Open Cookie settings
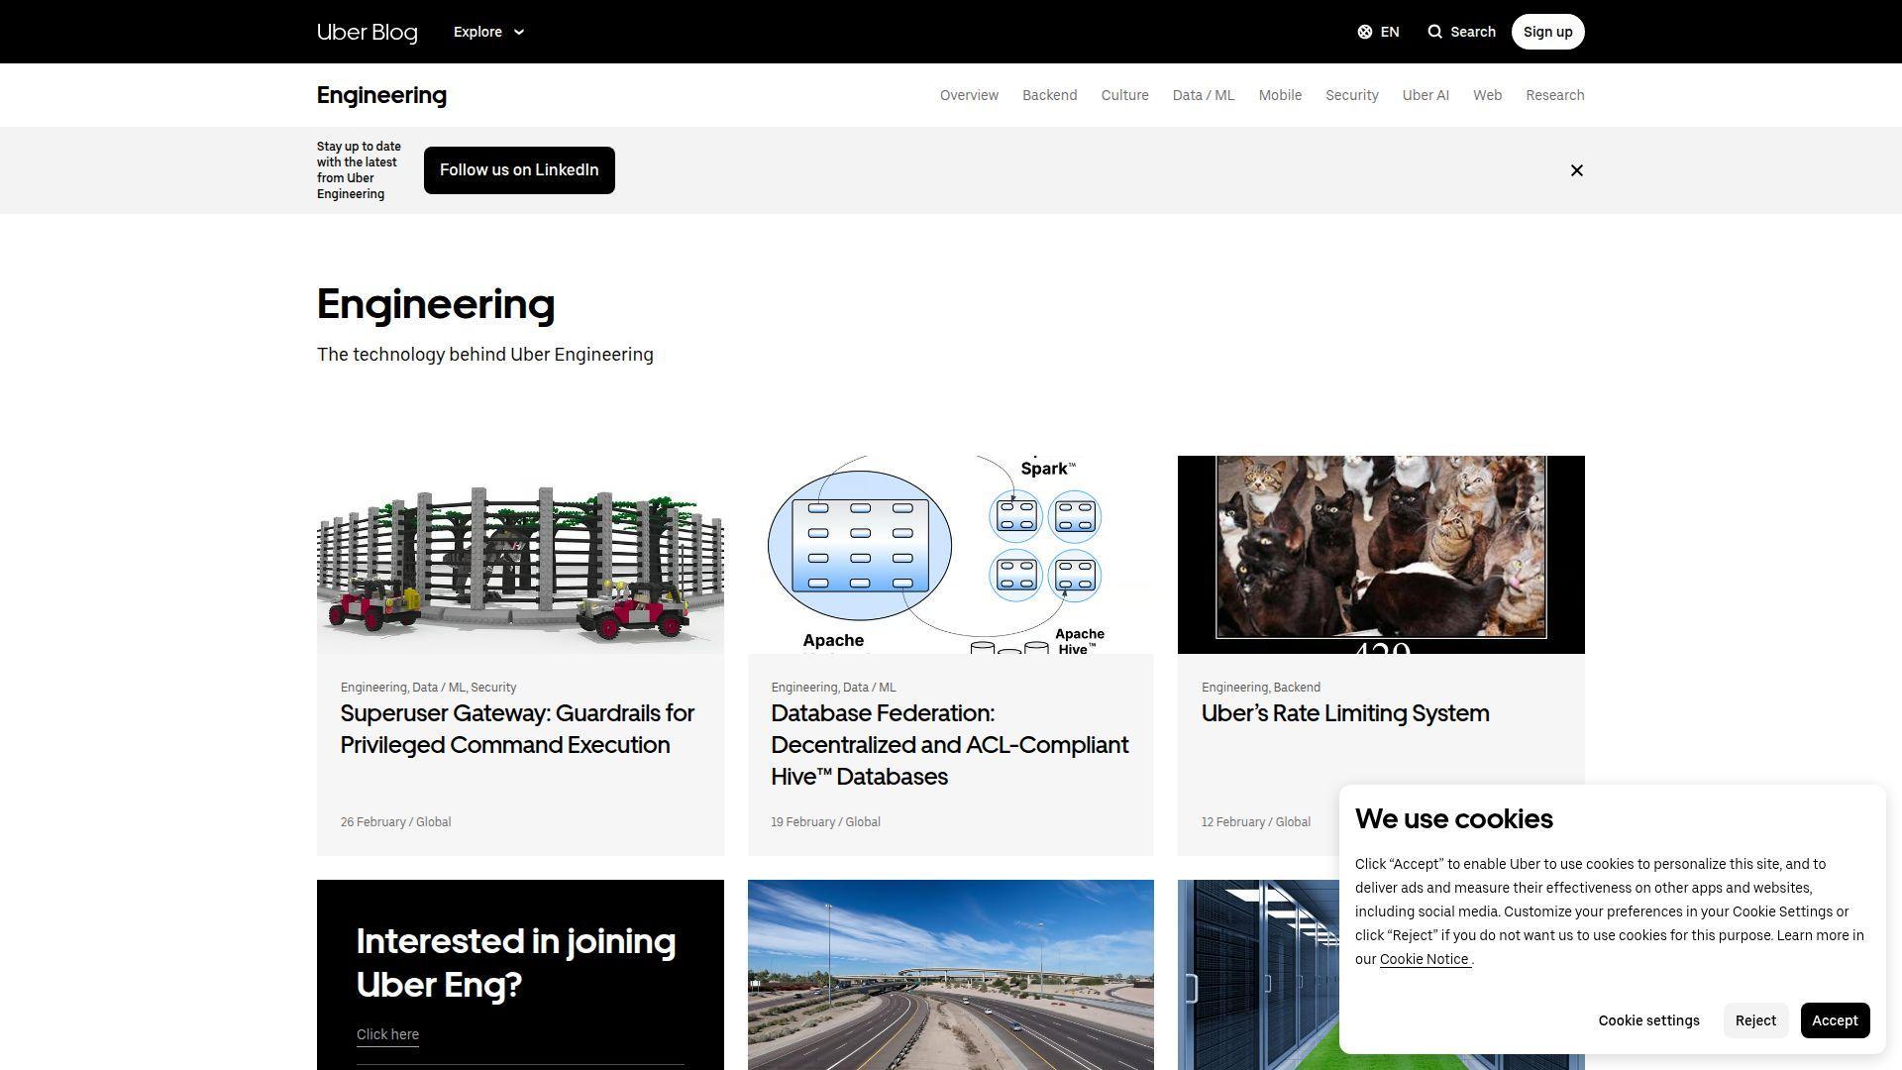The width and height of the screenshot is (1902, 1070). 1648,1019
